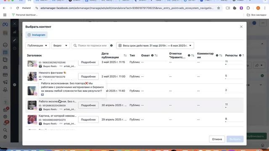Reload the page in the browser
The image size is (269, 151).
[x=18, y=8]
